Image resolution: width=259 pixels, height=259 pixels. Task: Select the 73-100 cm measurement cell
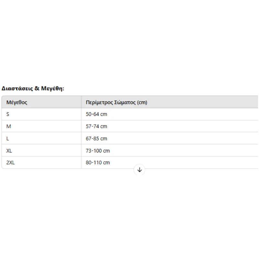pyautogui.click(x=170, y=151)
